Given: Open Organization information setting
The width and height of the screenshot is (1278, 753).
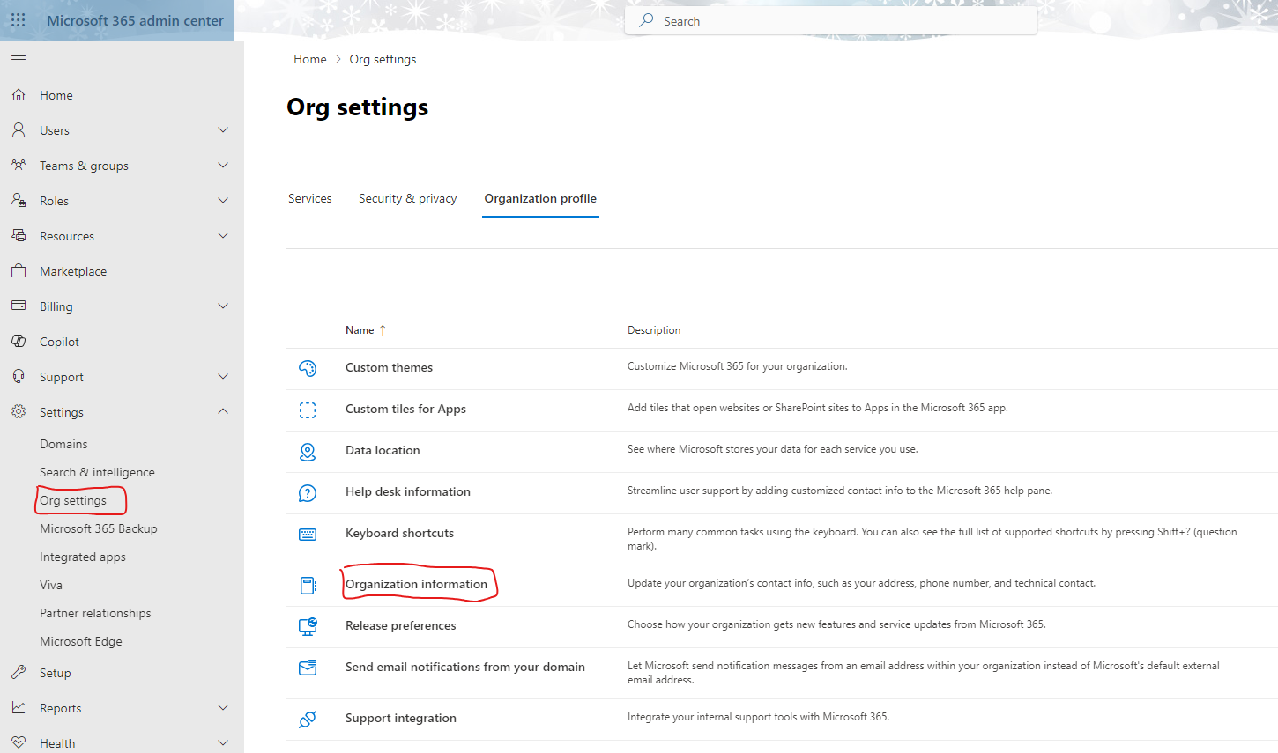Looking at the screenshot, I should (416, 584).
